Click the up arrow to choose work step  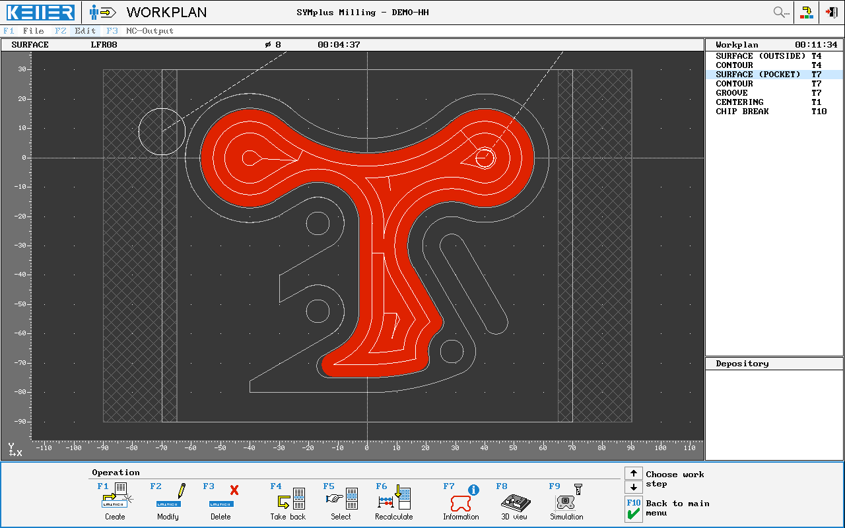coord(633,473)
